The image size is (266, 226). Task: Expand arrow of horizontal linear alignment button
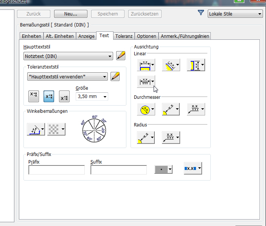pos(153,65)
